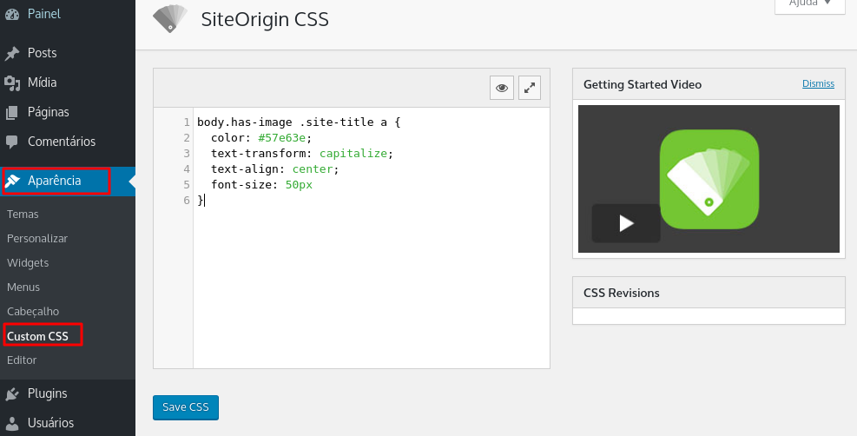
Task: Open the Editor submenu item
Action: [22, 360]
